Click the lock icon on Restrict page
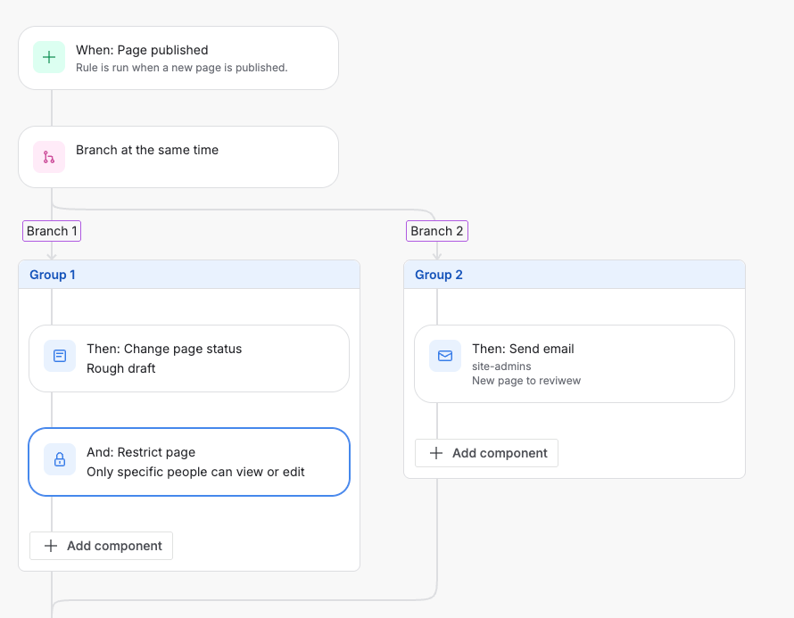Screen dimensions: 794x618 60,459
